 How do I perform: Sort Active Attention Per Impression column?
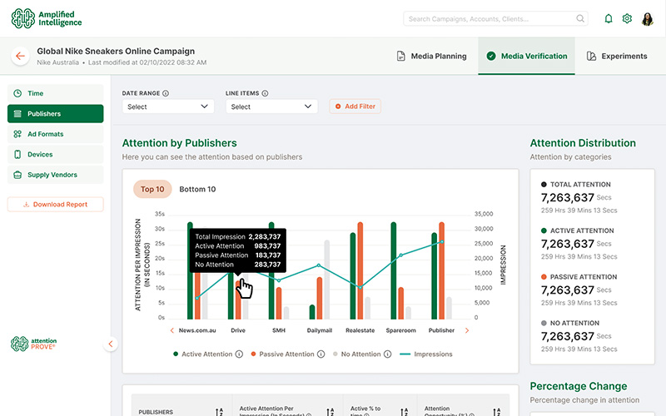(330, 412)
